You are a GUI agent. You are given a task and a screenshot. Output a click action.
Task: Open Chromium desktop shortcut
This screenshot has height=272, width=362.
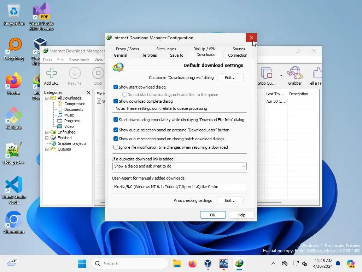pyautogui.click(x=14, y=222)
